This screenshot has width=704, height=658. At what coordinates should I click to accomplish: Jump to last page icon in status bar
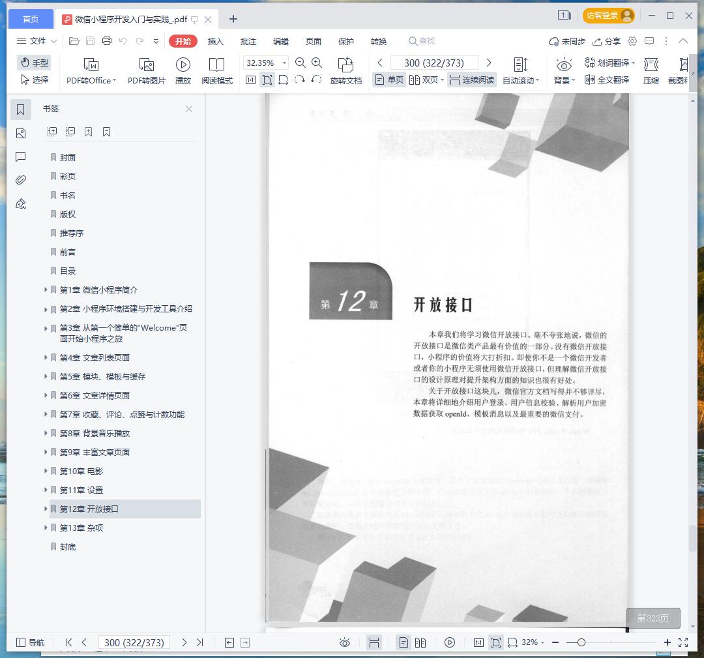coord(200,642)
